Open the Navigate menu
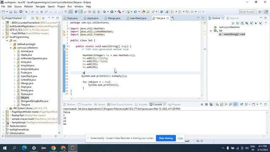 [x=40, y=7]
